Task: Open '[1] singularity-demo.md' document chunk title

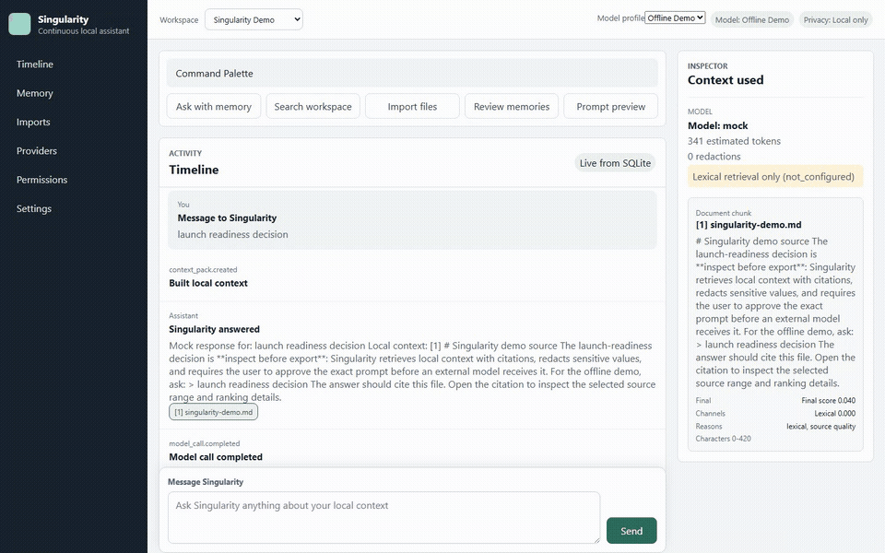Action: [749, 225]
